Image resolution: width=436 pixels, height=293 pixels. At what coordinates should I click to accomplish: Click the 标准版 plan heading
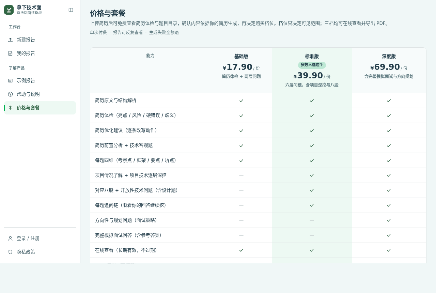312,57
